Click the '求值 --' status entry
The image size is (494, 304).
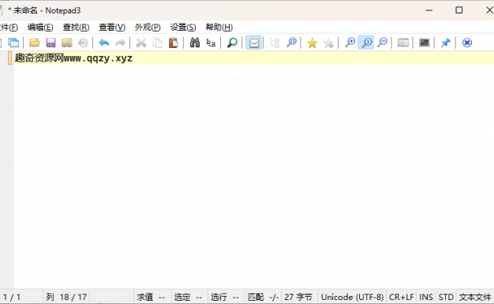151,297
